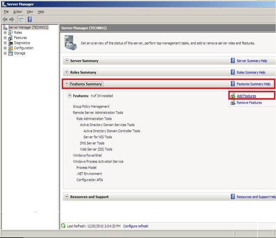Viewport: 276px width, 238px height.
Task: Open the Help menu
Action: click(x=41, y=12)
